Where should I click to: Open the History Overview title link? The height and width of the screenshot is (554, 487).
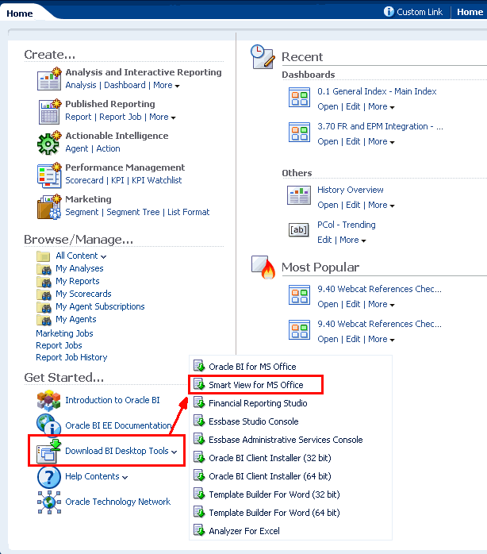click(351, 190)
